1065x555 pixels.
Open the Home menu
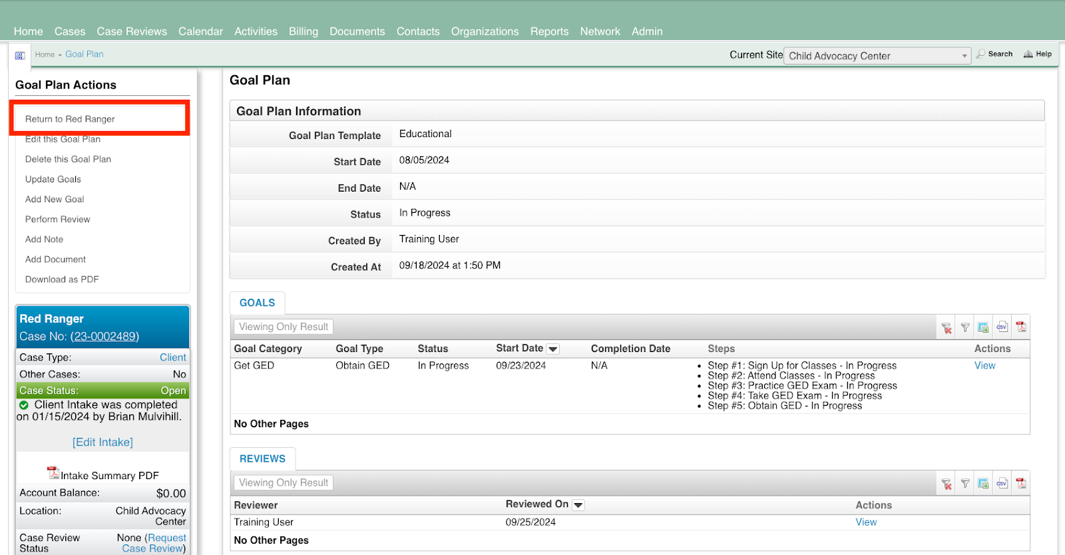(x=28, y=31)
